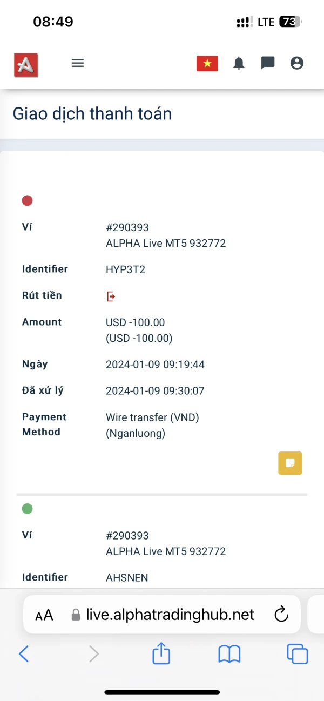Open the yellow note button on transaction HYP3T2
Viewport: 324px width, 701px height.
point(290,463)
